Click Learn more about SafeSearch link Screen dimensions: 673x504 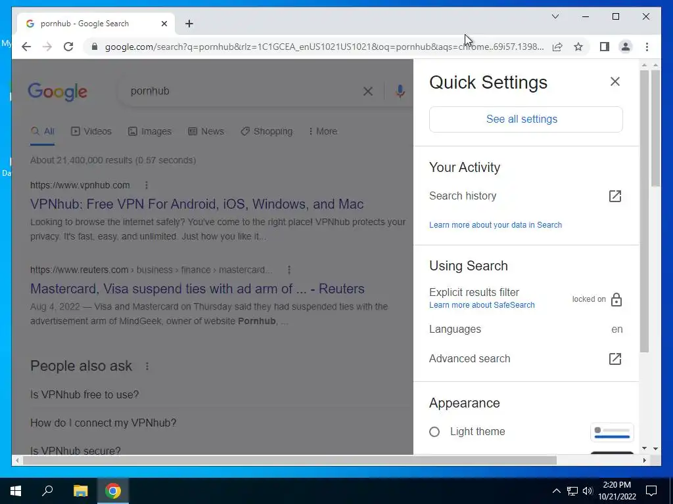482,305
